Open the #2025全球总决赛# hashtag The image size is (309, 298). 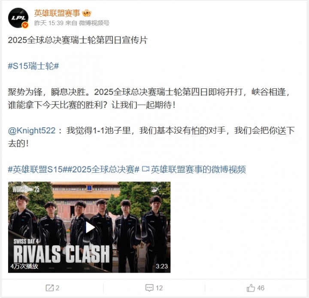click(103, 169)
